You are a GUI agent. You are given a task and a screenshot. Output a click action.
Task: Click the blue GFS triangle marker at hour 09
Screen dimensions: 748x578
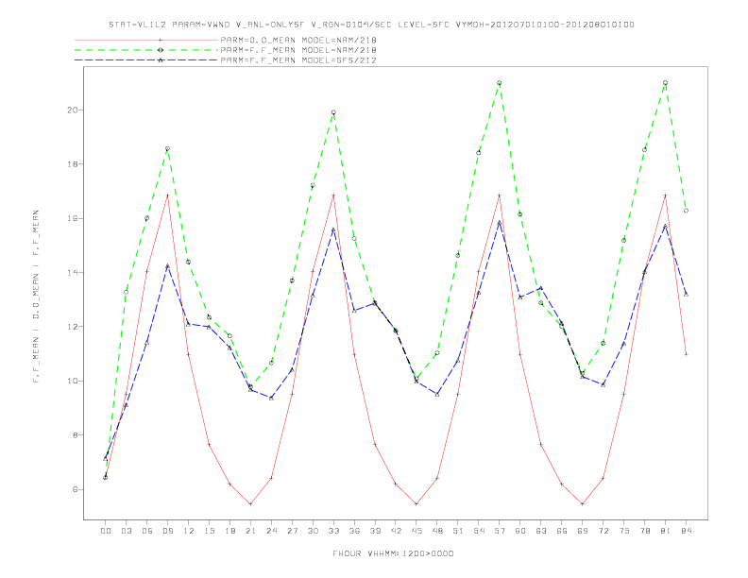[167, 266]
